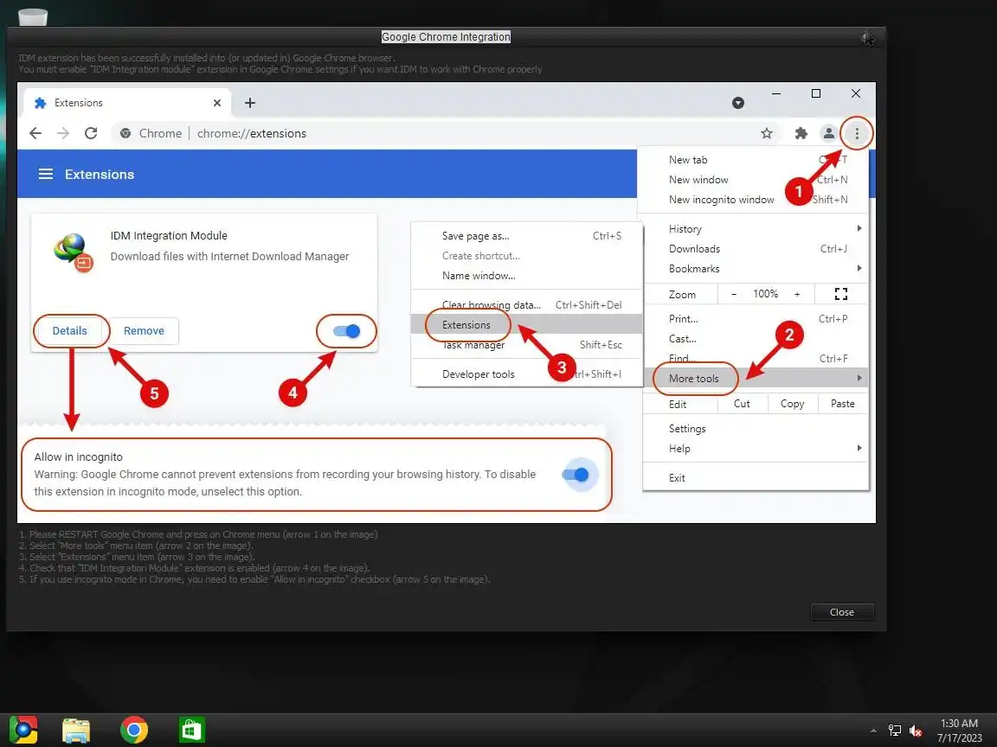Increase zoom with the plus button
Image resolution: width=997 pixels, height=747 pixels.
pos(797,294)
